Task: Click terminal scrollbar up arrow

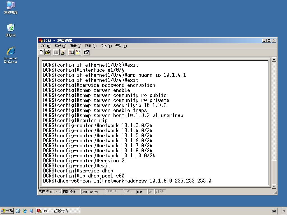Action: click(274, 59)
